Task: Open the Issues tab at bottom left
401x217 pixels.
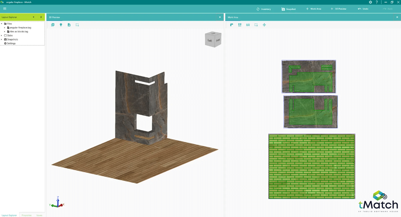Action: (x=39, y=215)
